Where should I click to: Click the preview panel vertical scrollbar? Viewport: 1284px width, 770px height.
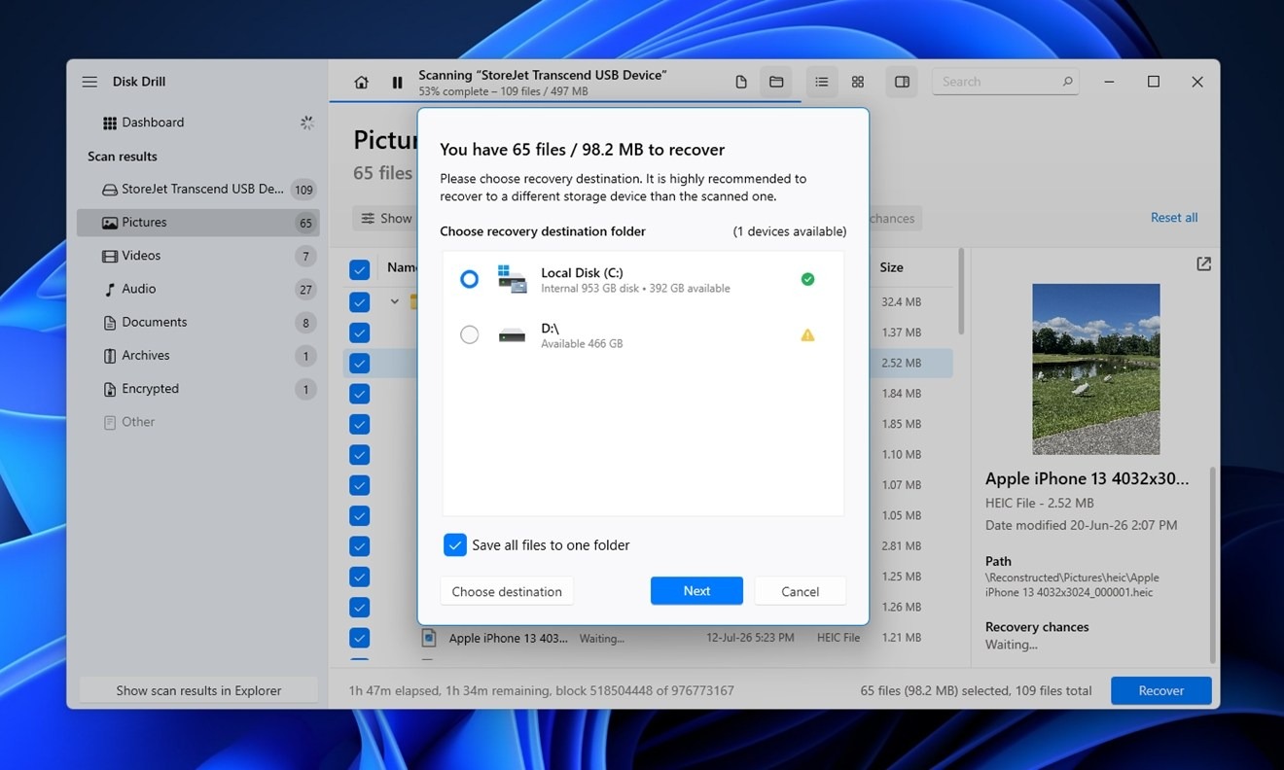point(1213,564)
